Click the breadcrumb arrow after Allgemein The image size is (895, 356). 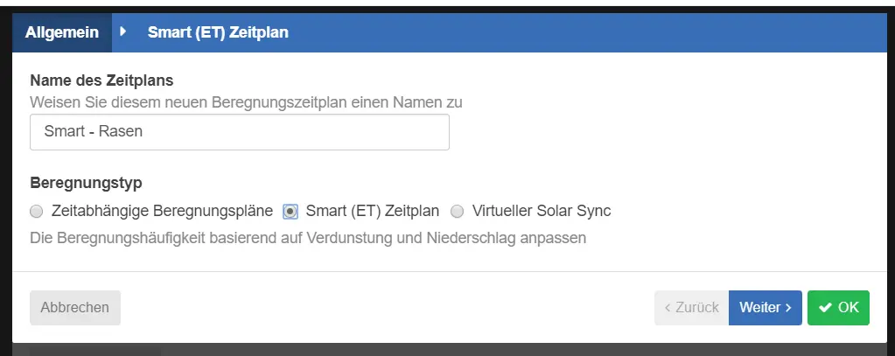(123, 31)
